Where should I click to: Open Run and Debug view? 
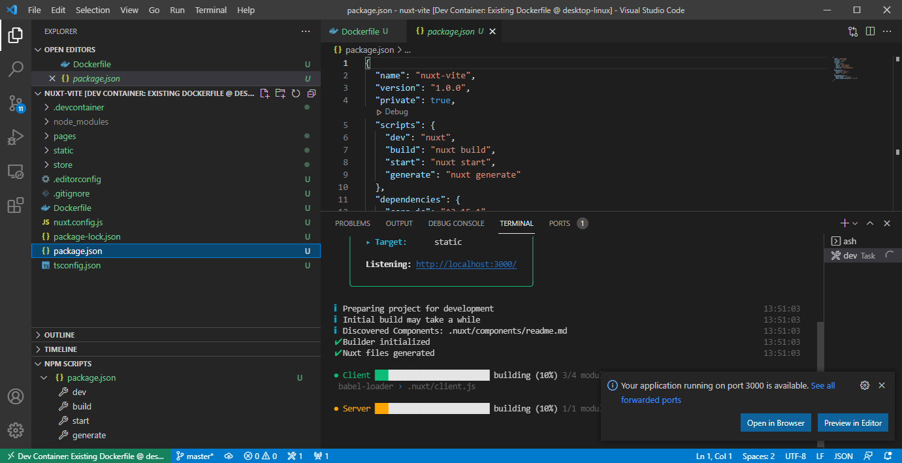point(16,137)
